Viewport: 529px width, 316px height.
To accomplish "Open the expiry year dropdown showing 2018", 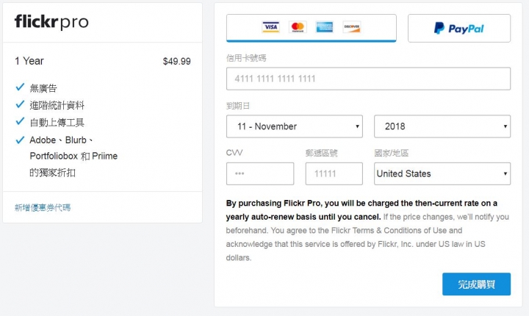I will 442,126.
